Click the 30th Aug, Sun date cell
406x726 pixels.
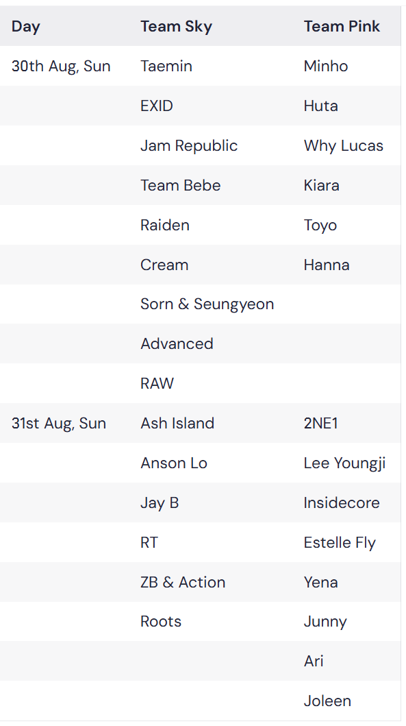click(x=61, y=66)
